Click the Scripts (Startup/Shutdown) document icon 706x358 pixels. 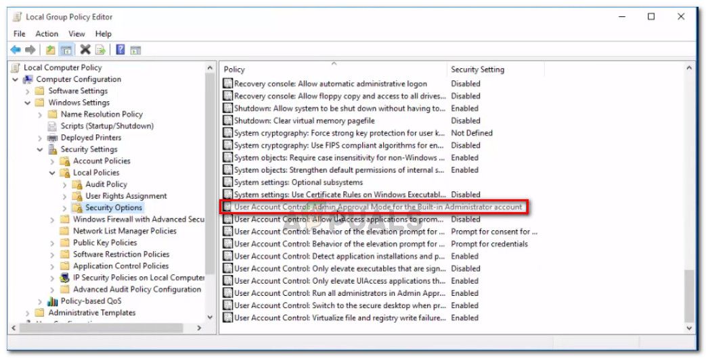pos(53,126)
